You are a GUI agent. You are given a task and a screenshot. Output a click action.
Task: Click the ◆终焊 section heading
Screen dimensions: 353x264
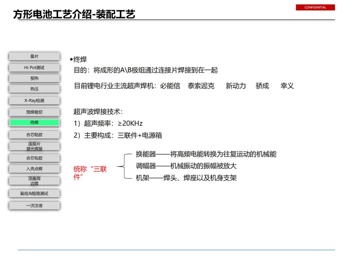pyautogui.click(x=78, y=60)
